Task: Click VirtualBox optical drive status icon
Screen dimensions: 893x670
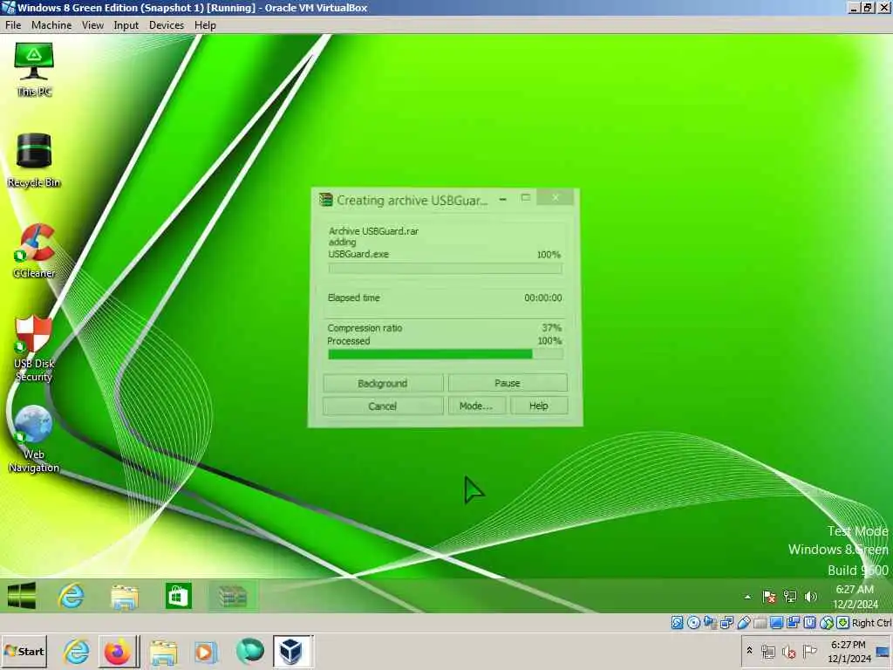Action: (x=693, y=623)
